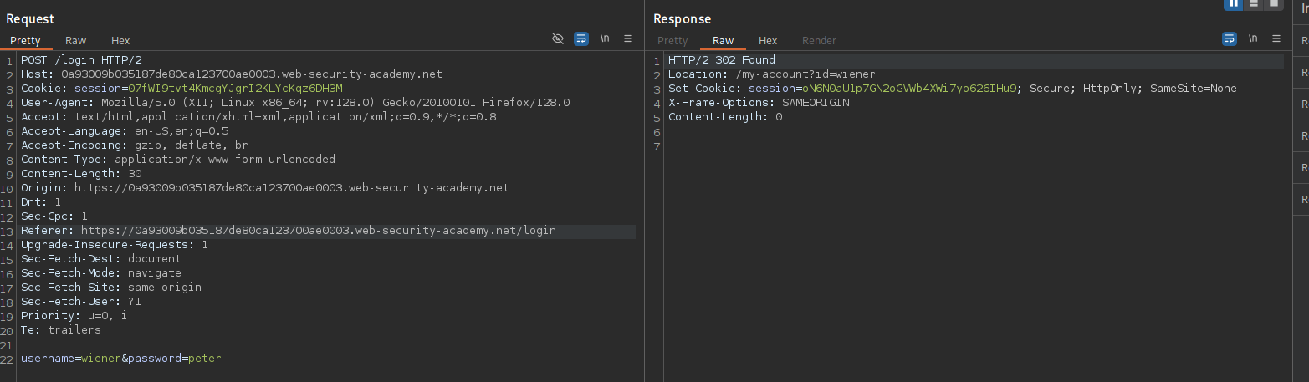Show non-printable characters in Request panel

(605, 39)
